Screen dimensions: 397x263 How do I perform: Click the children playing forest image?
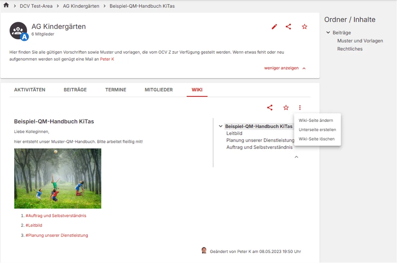58,179
